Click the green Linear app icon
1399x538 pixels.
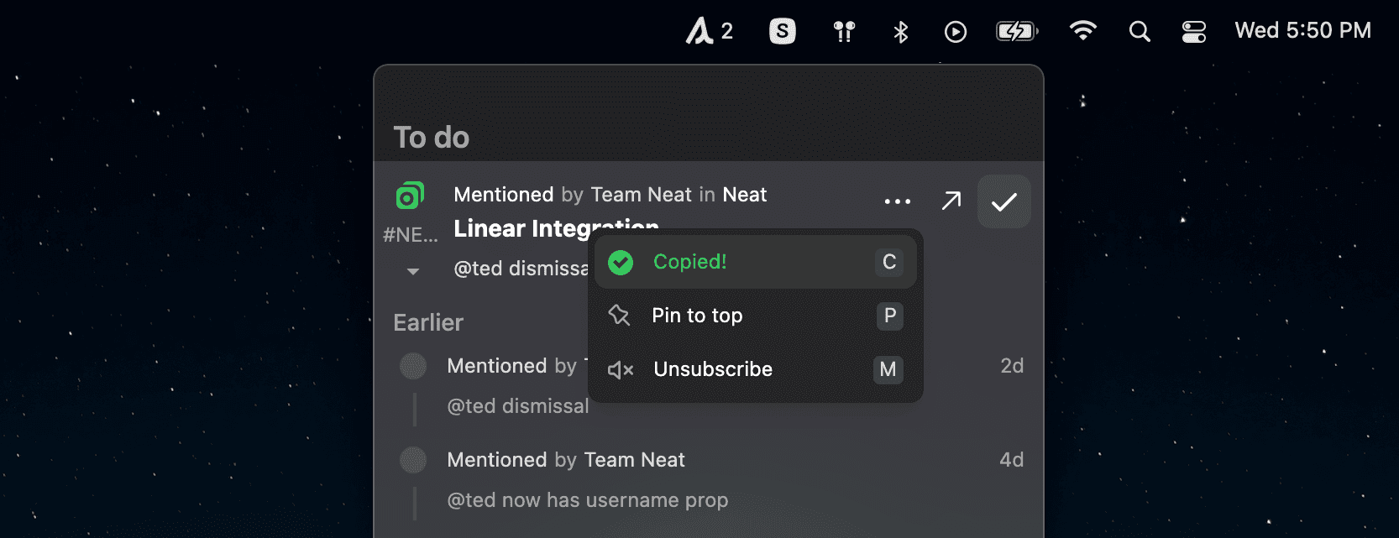click(410, 196)
